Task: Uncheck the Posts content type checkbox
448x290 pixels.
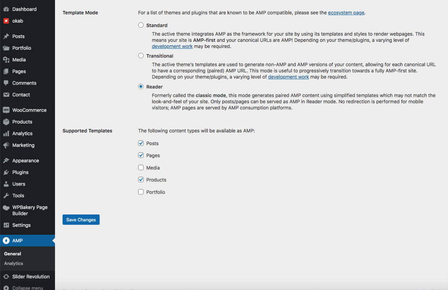Action: coord(141,143)
